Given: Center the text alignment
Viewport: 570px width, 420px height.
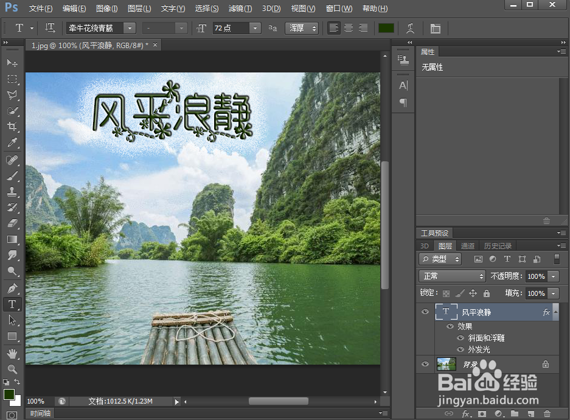Looking at the screenshot, I should 347,28.
